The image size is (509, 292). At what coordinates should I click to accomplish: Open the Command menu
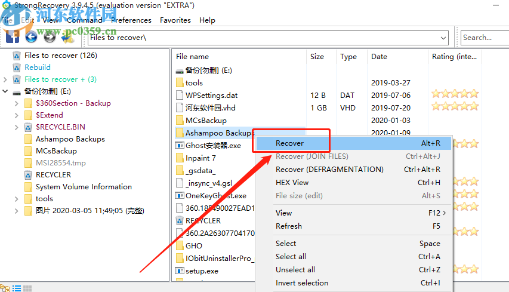click(85, 20)
